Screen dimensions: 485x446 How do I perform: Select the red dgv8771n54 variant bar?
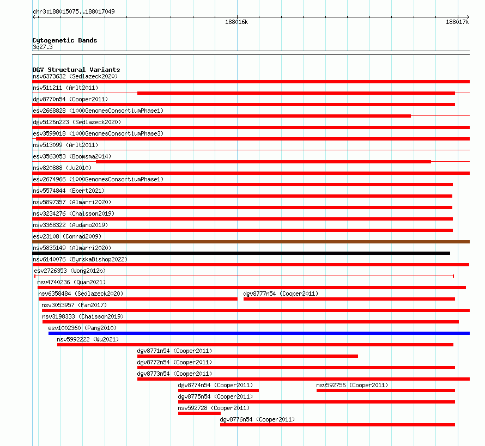pos(247,356)
